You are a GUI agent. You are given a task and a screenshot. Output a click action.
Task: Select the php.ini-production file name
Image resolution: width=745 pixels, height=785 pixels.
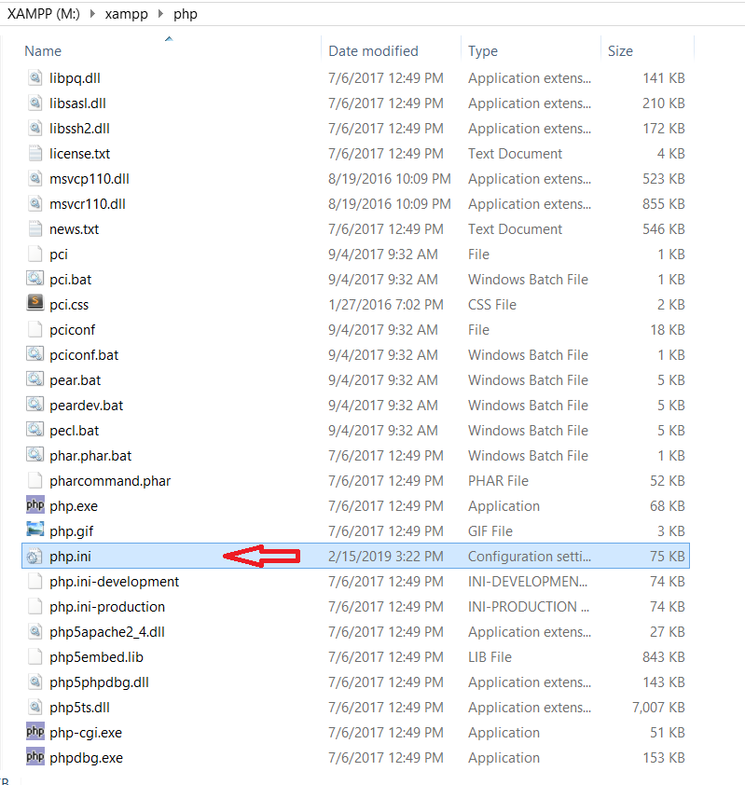tap(107, 607)
